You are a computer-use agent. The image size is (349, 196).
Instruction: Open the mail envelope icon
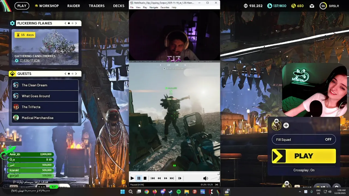312,6
